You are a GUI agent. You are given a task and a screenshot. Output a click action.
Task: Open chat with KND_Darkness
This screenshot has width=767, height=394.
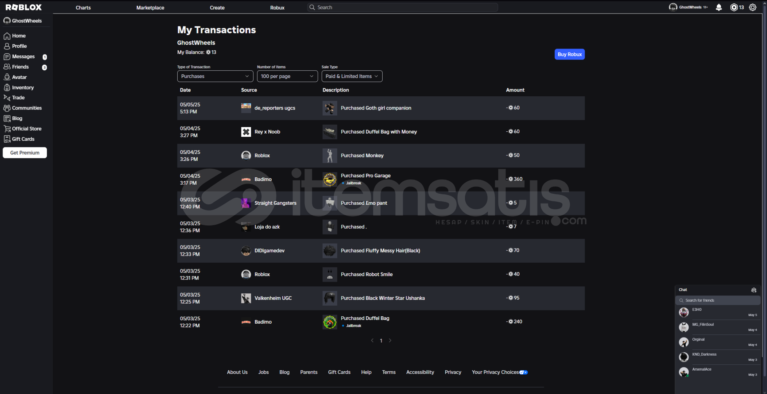[718, 357]
